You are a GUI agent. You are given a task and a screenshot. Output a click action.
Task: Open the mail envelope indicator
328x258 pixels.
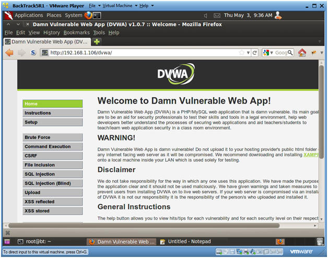tap(217, 16)
